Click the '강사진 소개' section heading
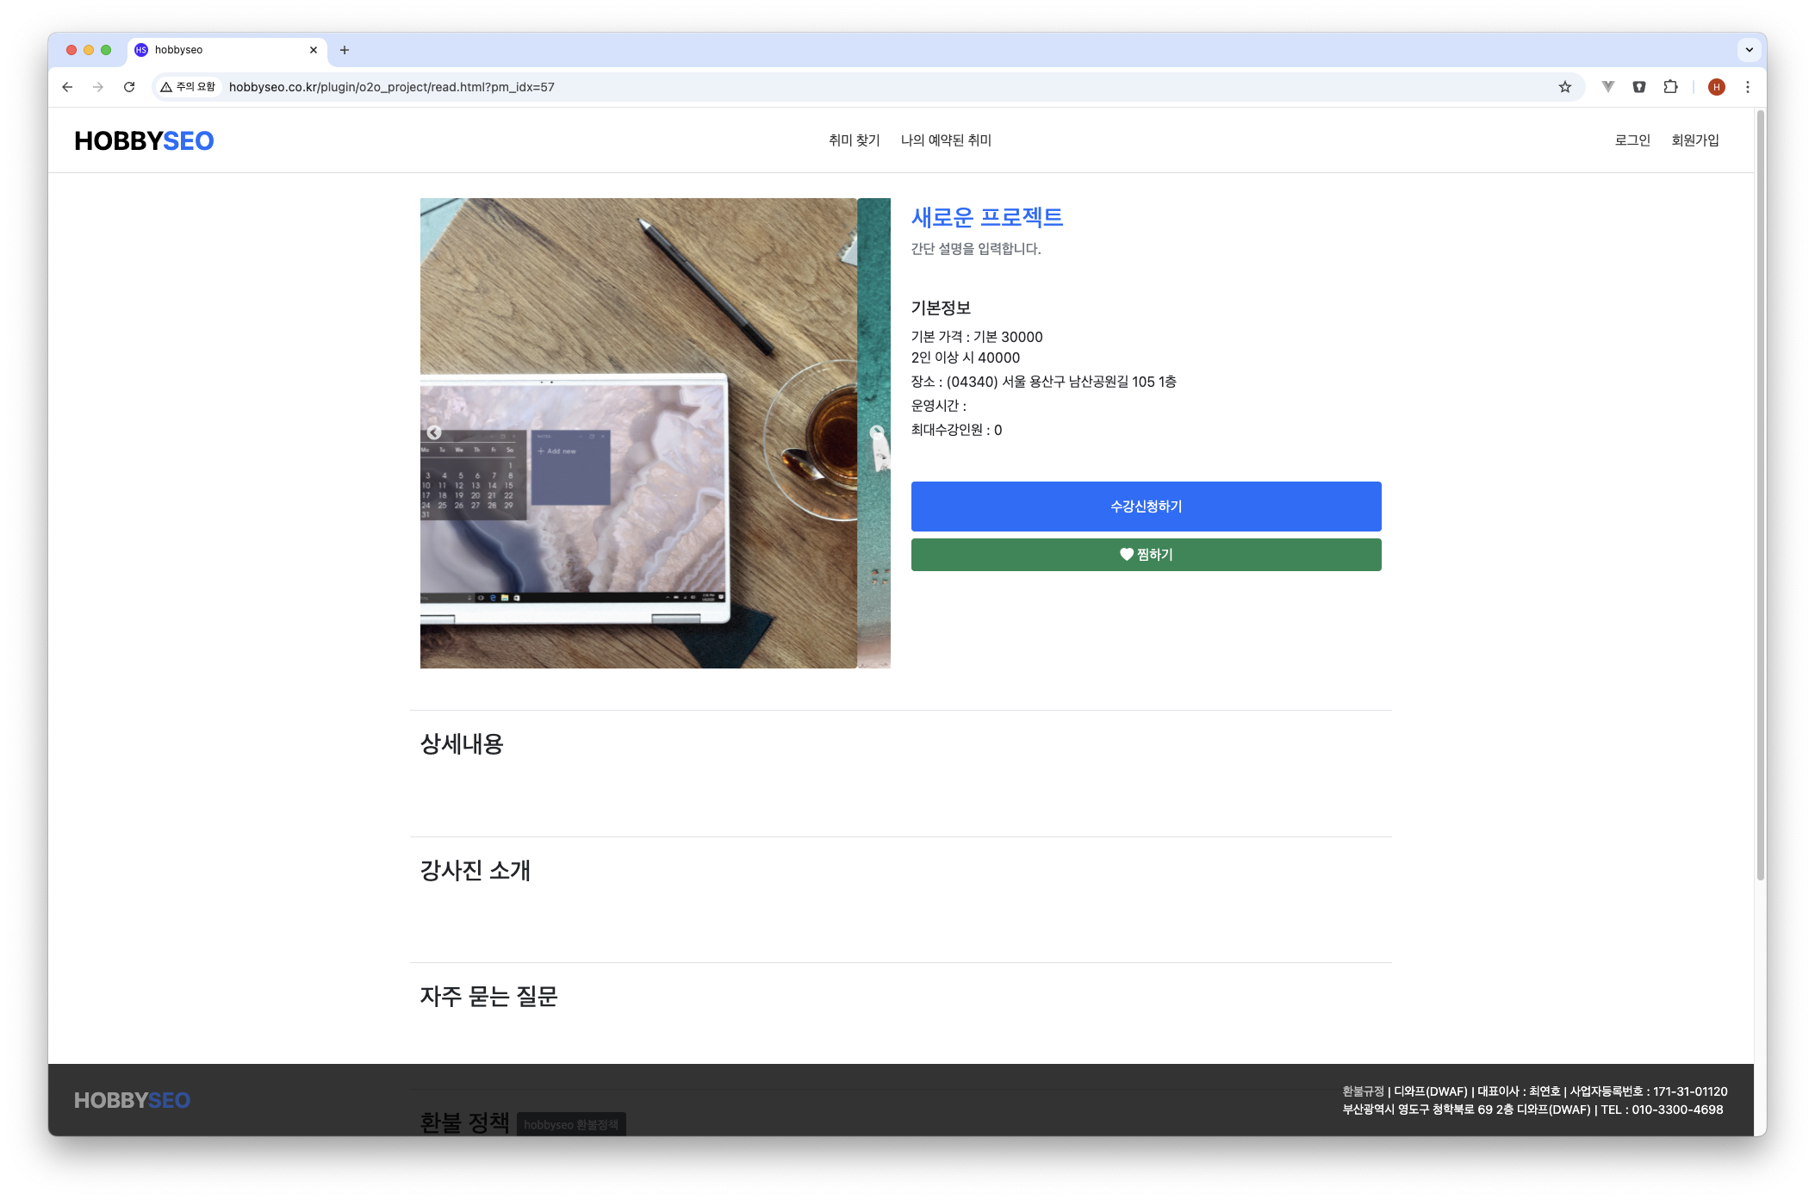1815x1200 pixels. (475, 871)
